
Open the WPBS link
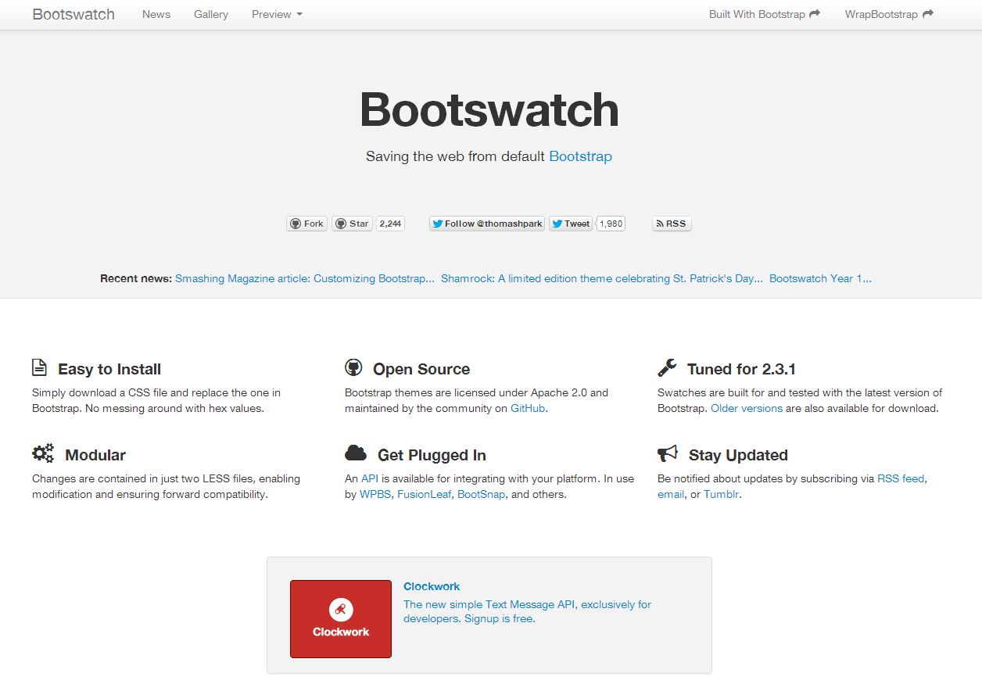(x=375, y=494)
